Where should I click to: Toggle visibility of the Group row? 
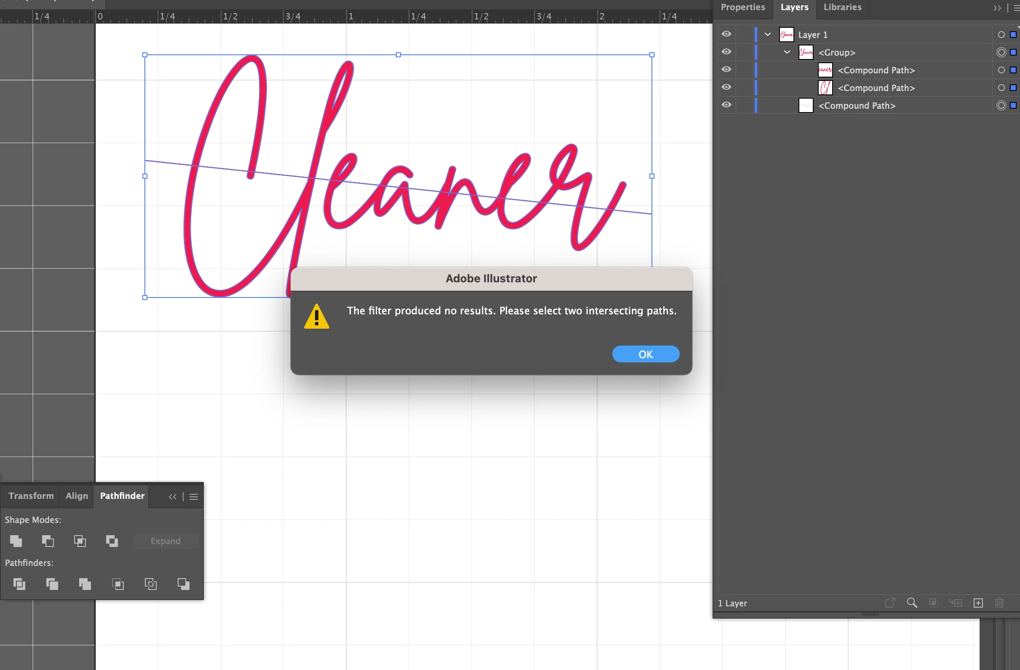tap(726, 52)
